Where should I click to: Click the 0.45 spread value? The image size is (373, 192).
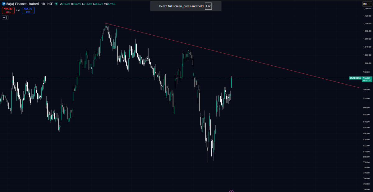coord(18,11)
